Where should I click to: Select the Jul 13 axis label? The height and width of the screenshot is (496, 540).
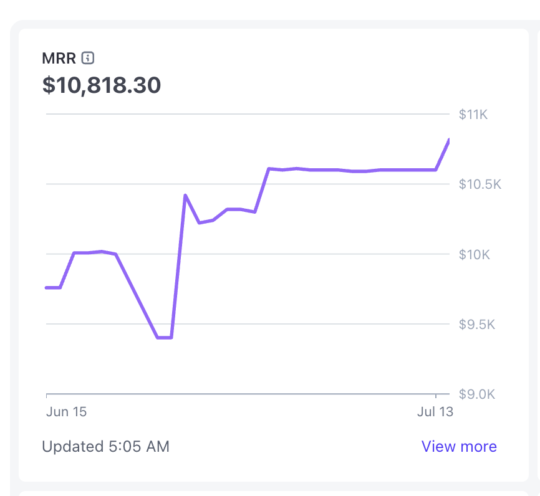click(435, 412)
